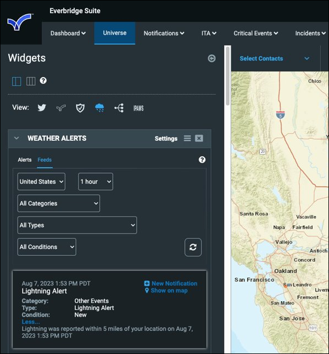This screenshot has height=354, width=329.
Task: Switch to the Universe tab
Action: point(115,33)
